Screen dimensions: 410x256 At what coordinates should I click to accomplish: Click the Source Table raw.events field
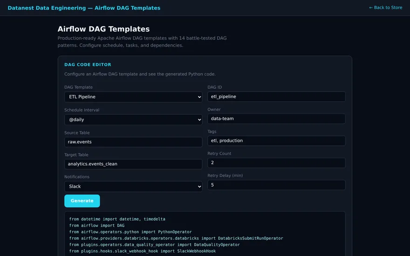[x=133, y=142]
